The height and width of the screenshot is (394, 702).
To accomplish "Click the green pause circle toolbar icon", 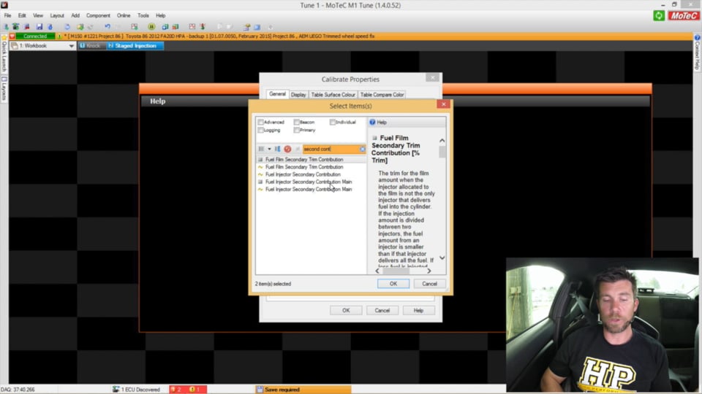I will (x=151, y=27).
